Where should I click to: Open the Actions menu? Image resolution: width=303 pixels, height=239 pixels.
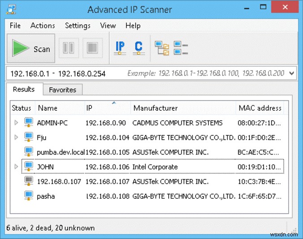(x=43, y=25)
